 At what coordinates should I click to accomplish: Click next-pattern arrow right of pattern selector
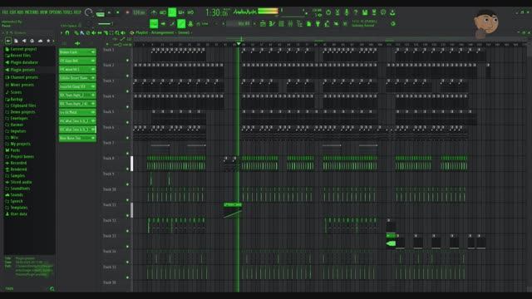tap(255, 24)
